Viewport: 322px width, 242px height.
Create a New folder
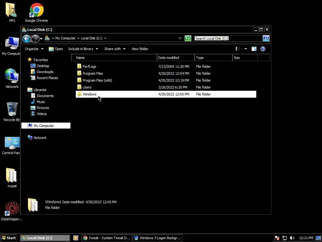click(x=140, y=49)
